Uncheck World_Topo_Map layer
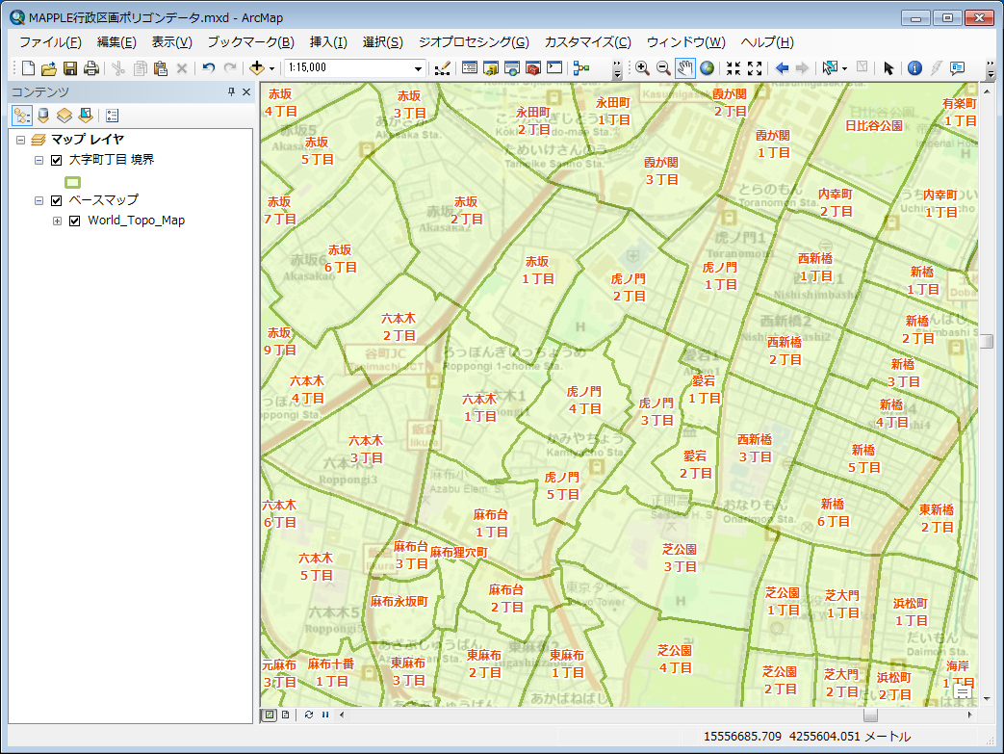This screenshot has height=754, width=1004. pos(75,221)
